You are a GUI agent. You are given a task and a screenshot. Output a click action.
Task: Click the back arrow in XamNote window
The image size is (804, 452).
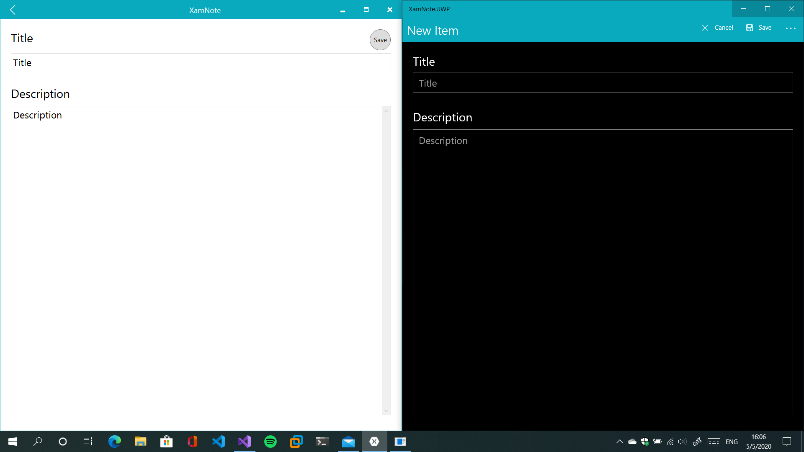point(13,10)
